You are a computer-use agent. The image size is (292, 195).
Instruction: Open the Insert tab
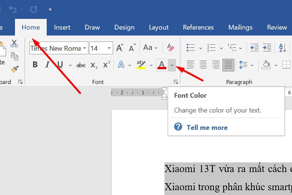[62, 27]
